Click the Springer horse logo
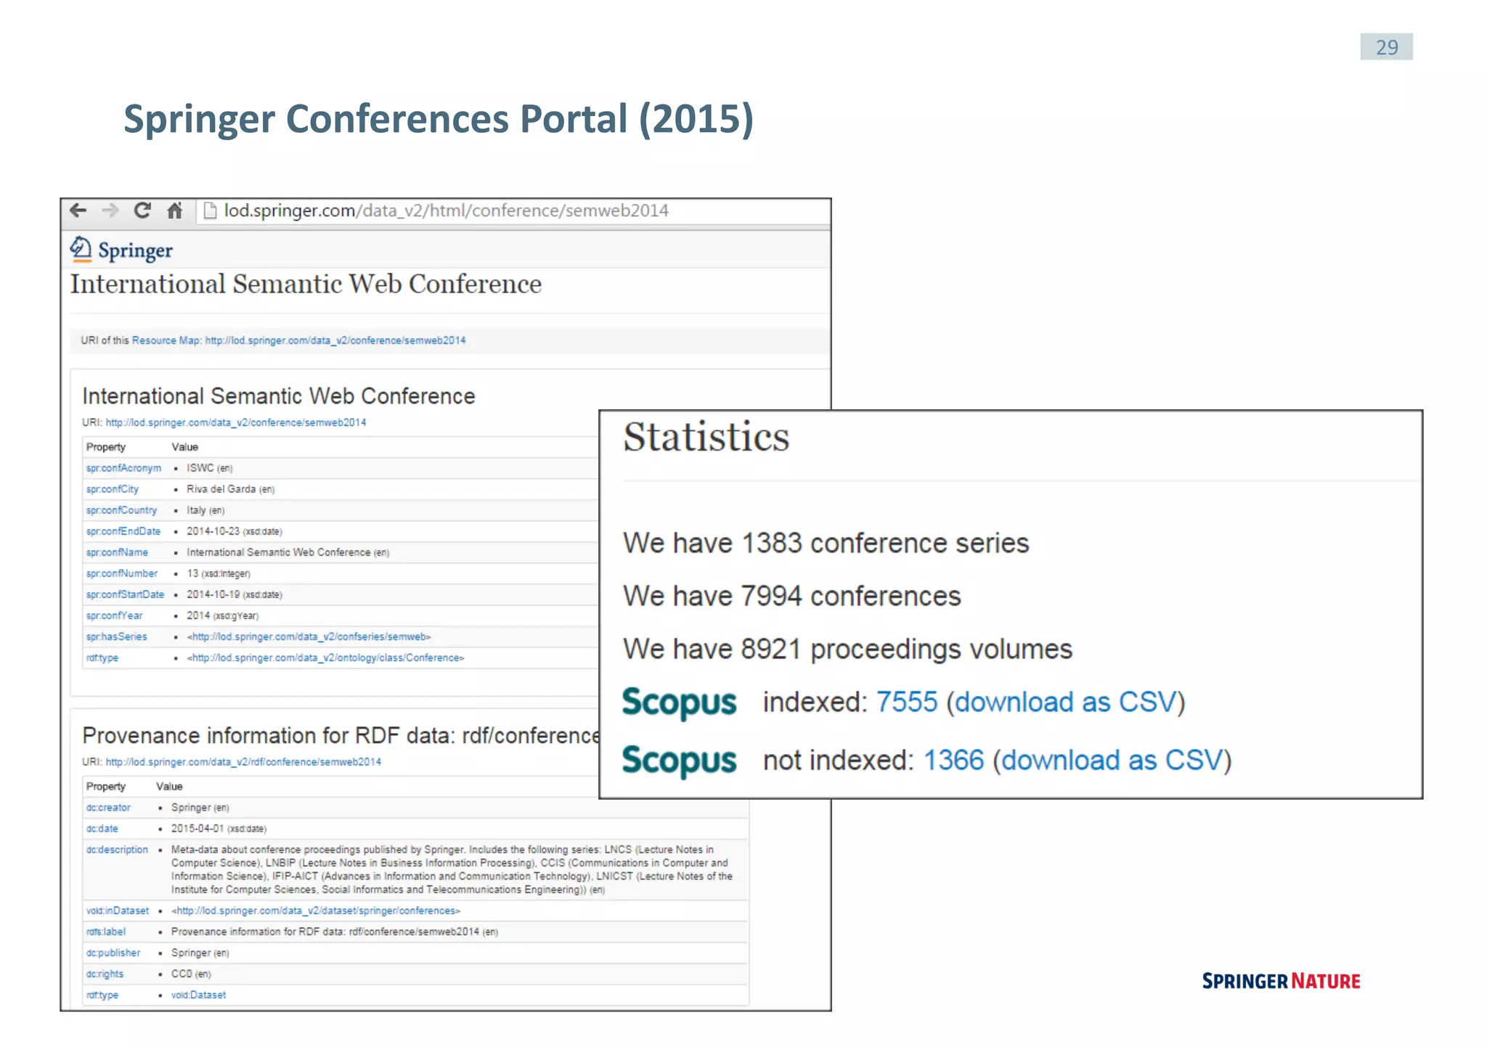The width and height of the screenshot is (1487, 1050). tap(81, 250)
